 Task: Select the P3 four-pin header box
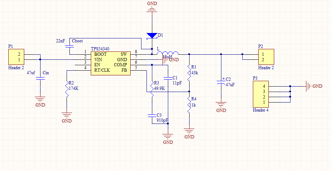261,94
